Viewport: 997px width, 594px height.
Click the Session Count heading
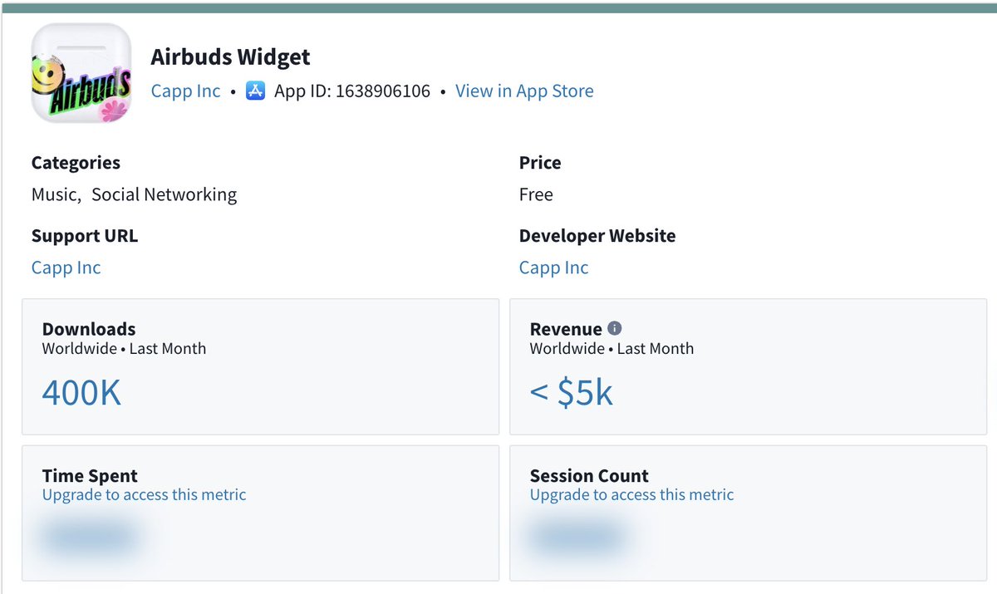click(x=589, y=476)
